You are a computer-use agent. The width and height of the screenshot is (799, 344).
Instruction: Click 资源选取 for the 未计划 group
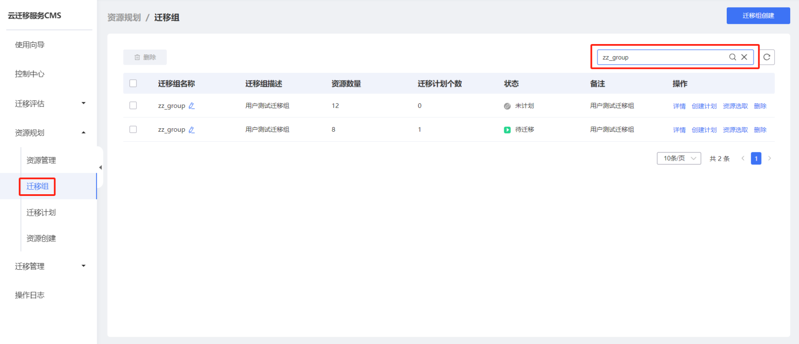click(735, 106)
